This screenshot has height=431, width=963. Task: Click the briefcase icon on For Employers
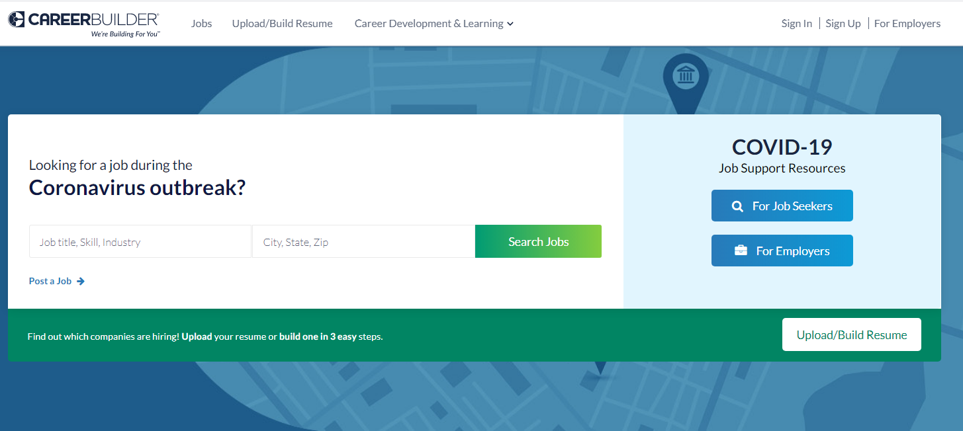pos(741,251)
